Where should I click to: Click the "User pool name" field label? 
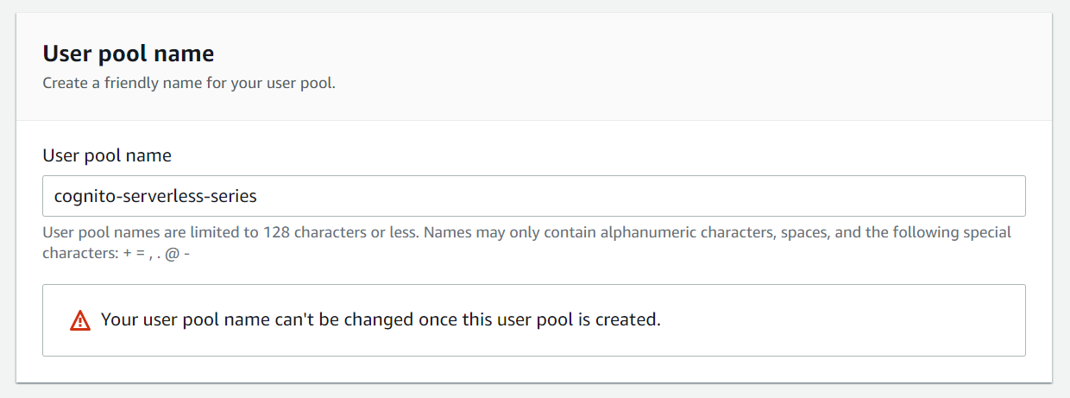[x=107, y=155]
